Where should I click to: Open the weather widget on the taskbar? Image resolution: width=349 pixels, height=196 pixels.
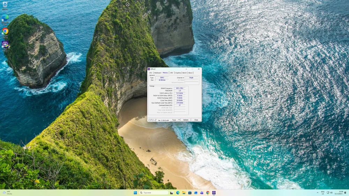[7, 193]
